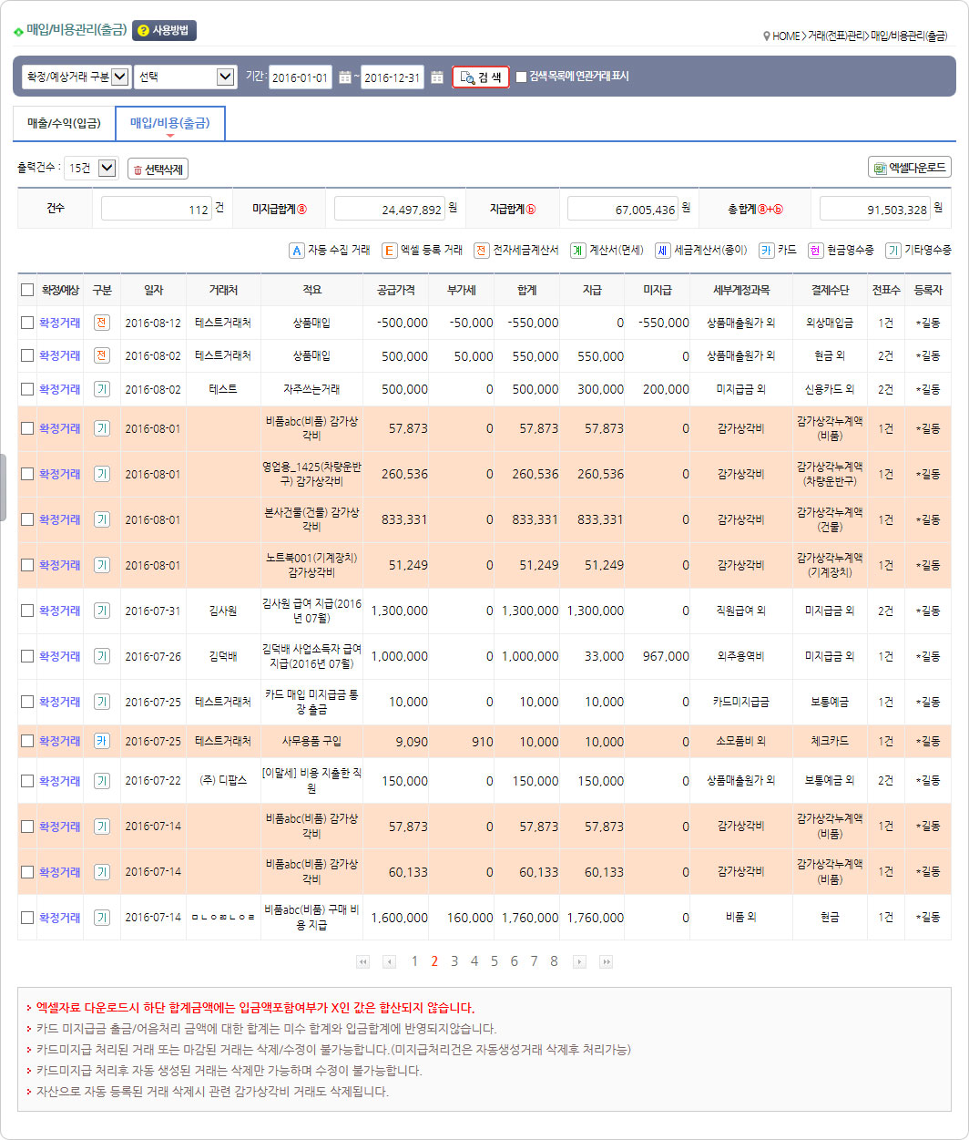Click the 기 icon in 노트북001 감가상각비 row
The height and width of the screenshot is (1140, 969).
click(102, 565)
